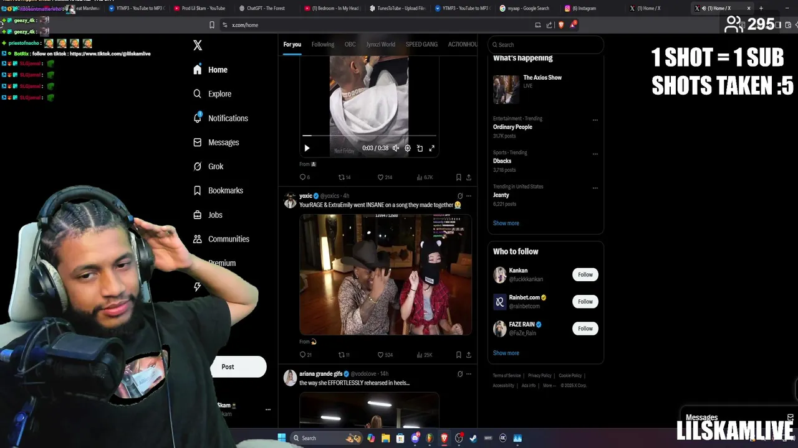
Task: Switch to the Jynxzi World tab
Action: 381,44
